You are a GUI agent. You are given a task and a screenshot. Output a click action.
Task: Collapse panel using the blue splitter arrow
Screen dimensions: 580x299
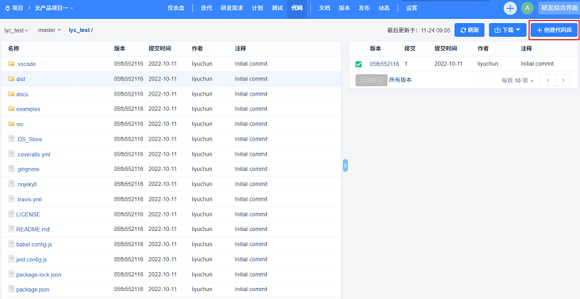(x=345, y=166)
